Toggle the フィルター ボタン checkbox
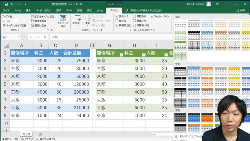The image size is (250, 141). (x=152, y=16)
